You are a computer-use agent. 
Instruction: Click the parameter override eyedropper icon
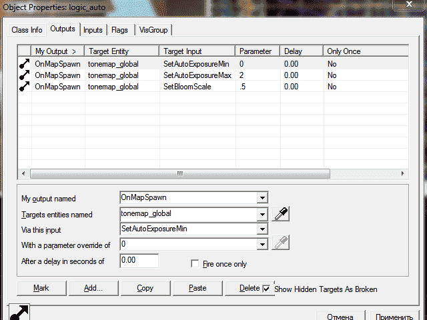coord(282,244)
